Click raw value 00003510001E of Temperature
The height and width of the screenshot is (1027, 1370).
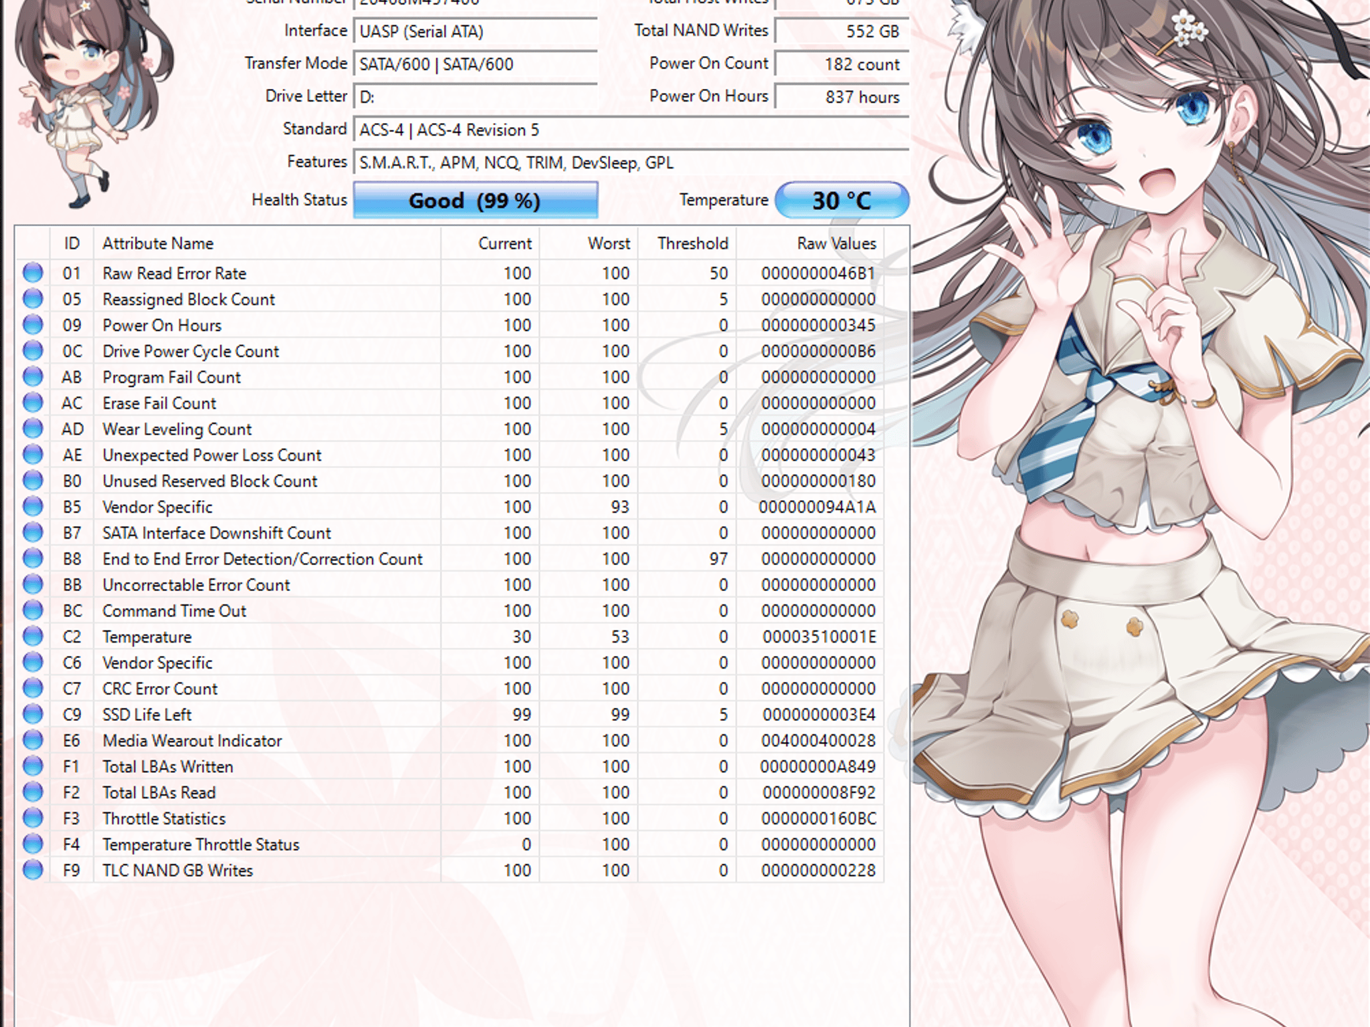[x=819, y=637]
